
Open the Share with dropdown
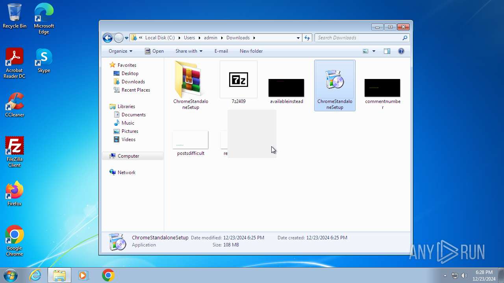[189, 51]
